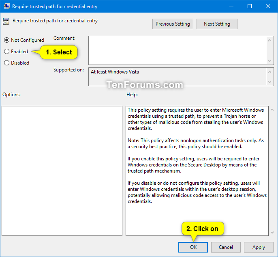Click the policy icon in the title bar

click(7, 6)
